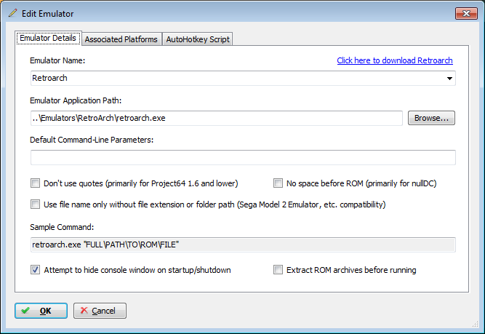Enable Extract ROM archives before running
485x334 pixels.
[278, 270]
